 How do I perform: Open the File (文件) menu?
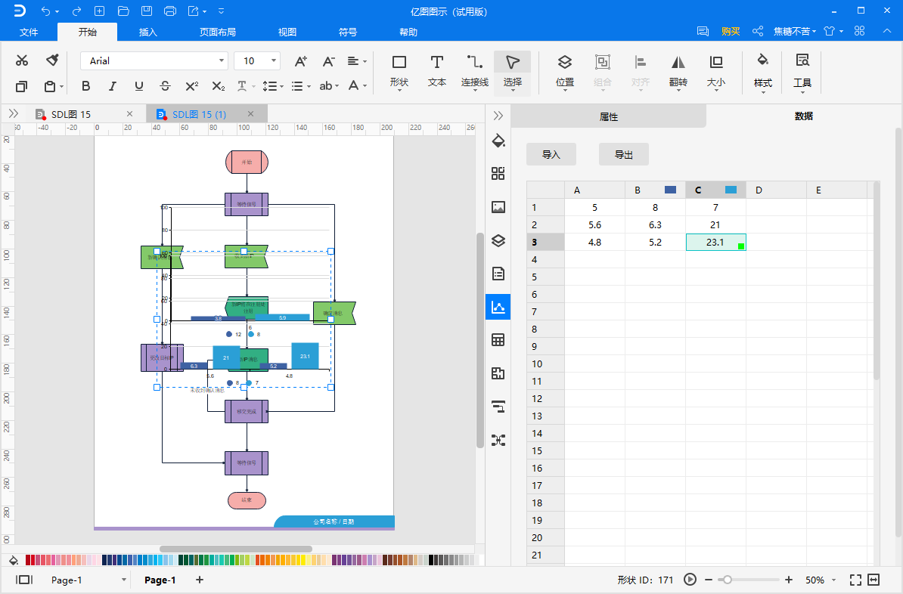tap(29, 32)
